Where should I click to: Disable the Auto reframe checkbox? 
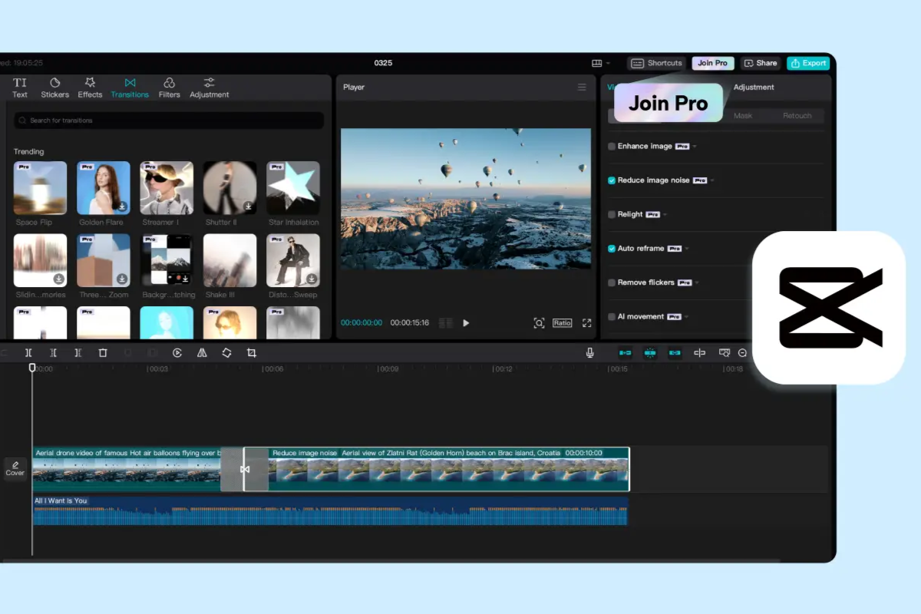point(612,249)
